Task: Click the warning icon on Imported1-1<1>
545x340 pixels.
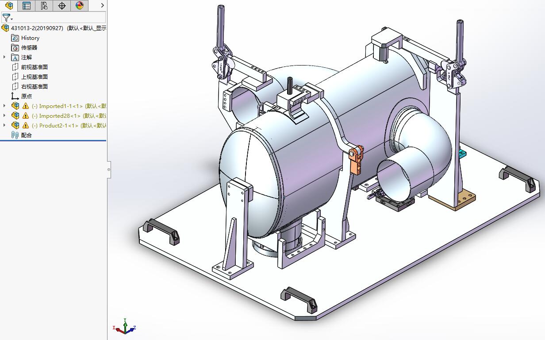Action: point(26,106)
